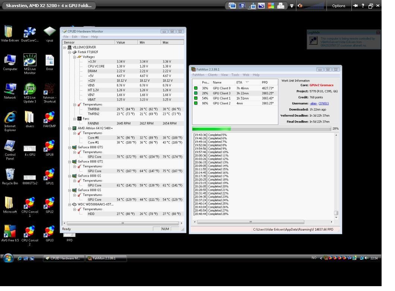
Task: Open the Network desktop icon
Action: pos(10,91)
